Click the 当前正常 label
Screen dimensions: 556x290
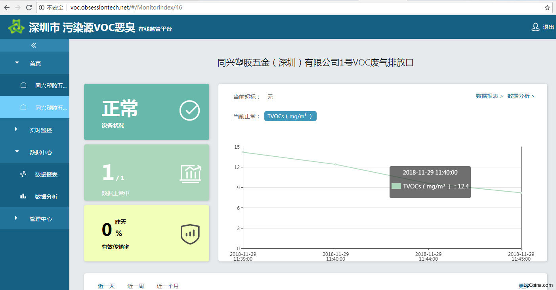click(247, 117)
